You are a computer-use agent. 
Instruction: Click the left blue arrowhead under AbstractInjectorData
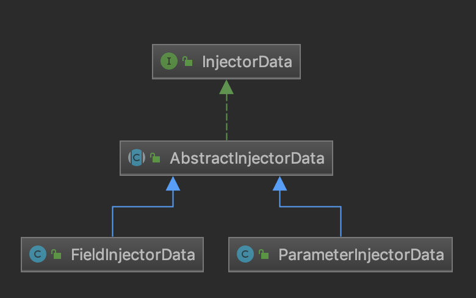[x=173, y=183]
